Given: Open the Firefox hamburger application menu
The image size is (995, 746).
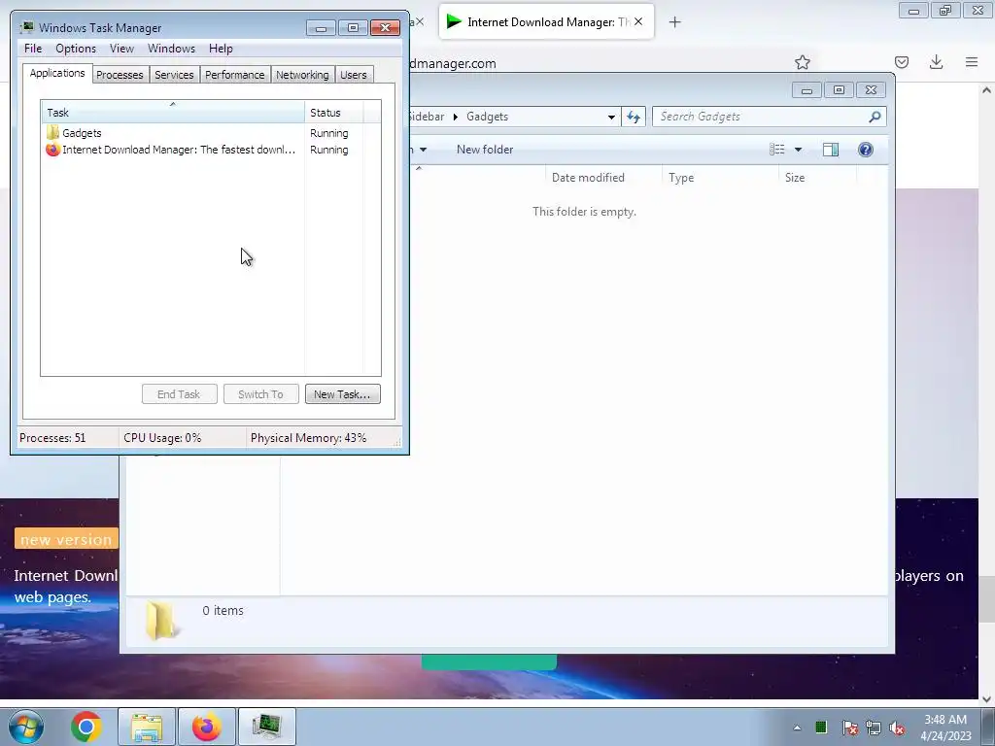Looking at the screenshot, I should click(972, 62).
